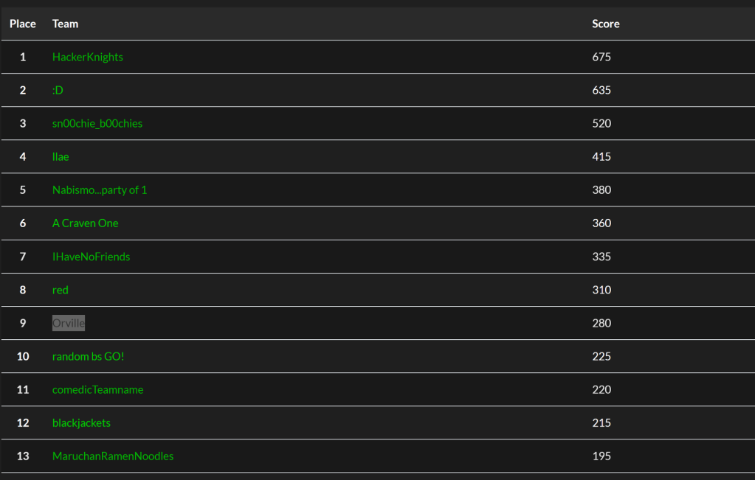
Task: Click the :D team name
Action: pos(58,90)
